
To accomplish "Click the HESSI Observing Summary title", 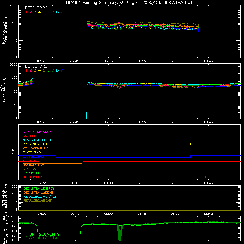I will pos(129,3).
